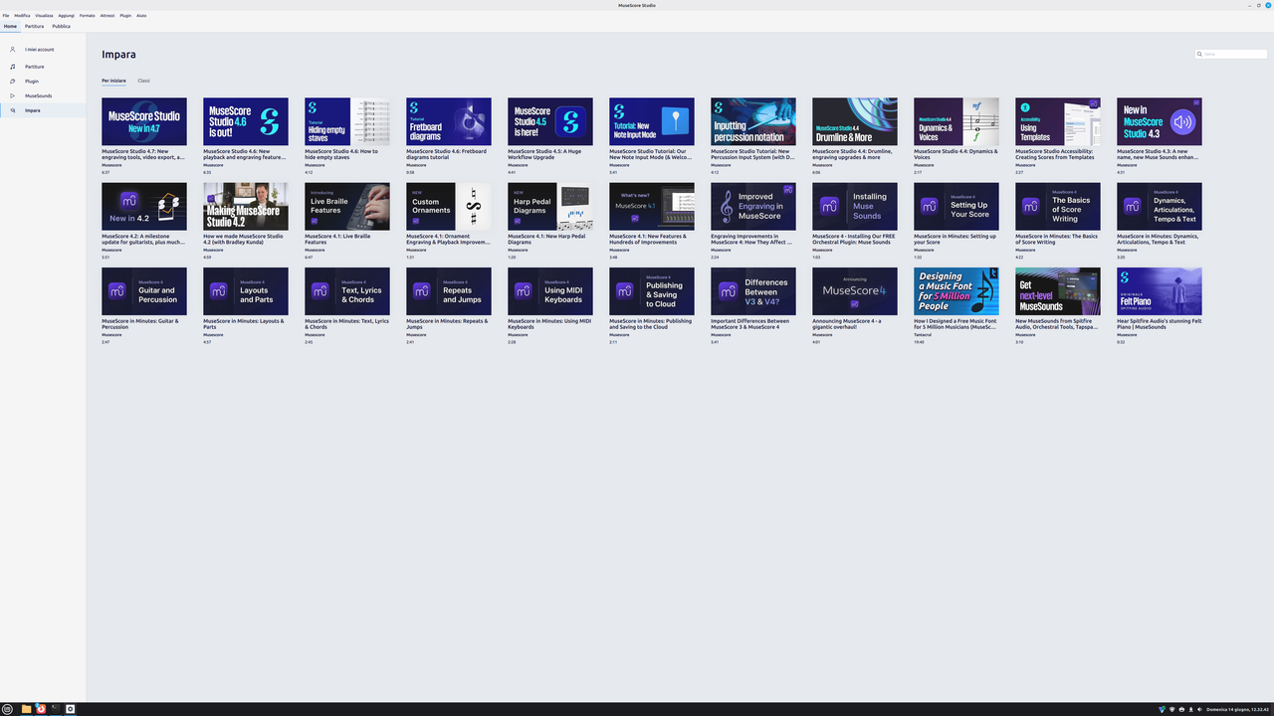The height and width of the screenshot is (716, 1274).
Task: Go to MuseSounds in the sidebar
Action: click(x=43, y=95)
